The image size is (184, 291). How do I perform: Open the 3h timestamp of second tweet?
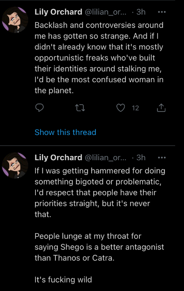pos(141,158)
